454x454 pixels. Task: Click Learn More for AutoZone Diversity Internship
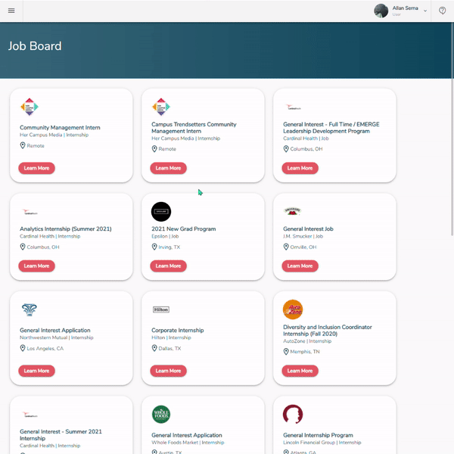(300, 371)
